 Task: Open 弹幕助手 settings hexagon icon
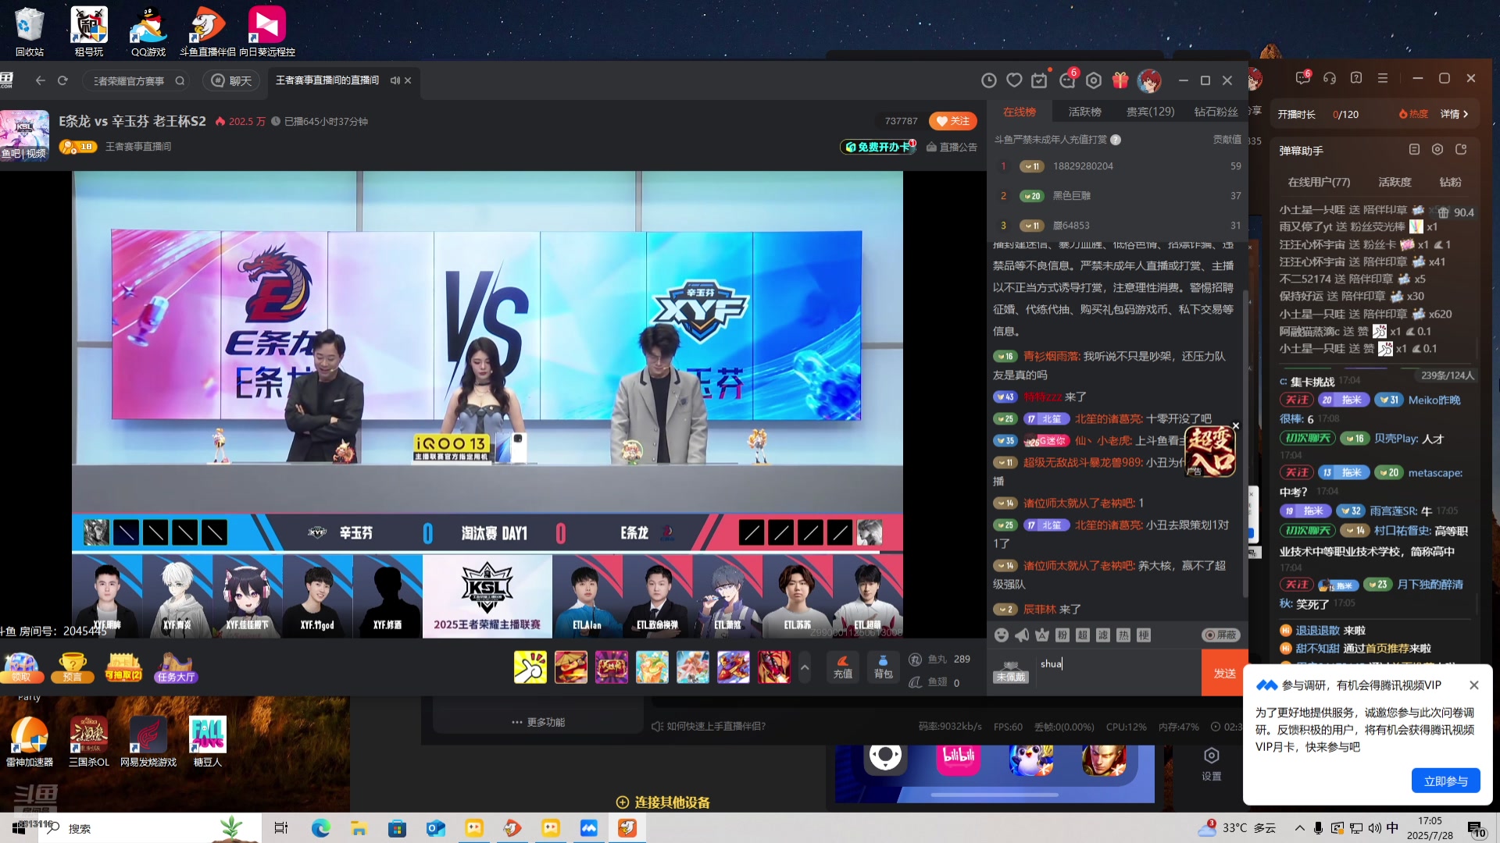[x=1437, y=149]
